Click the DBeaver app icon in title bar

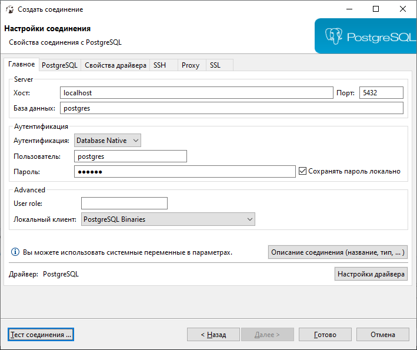[10, 9]
